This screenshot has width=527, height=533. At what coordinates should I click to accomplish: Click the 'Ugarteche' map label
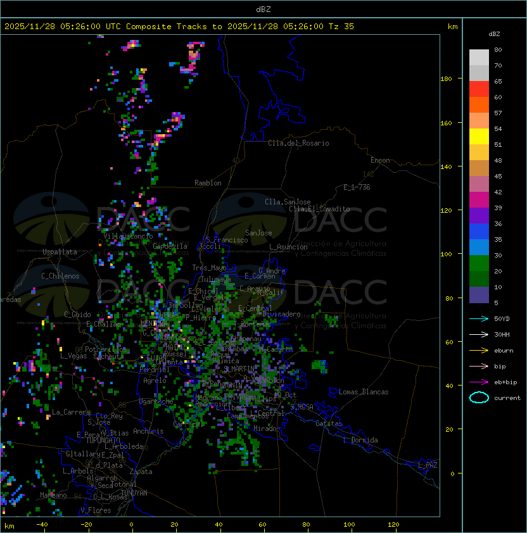pyautogui.click(x=156, y=401)
